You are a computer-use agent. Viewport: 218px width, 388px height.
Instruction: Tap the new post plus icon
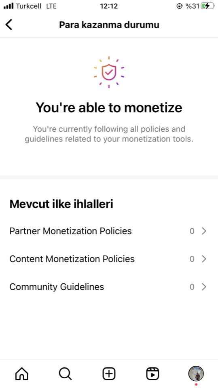point(109,373)
